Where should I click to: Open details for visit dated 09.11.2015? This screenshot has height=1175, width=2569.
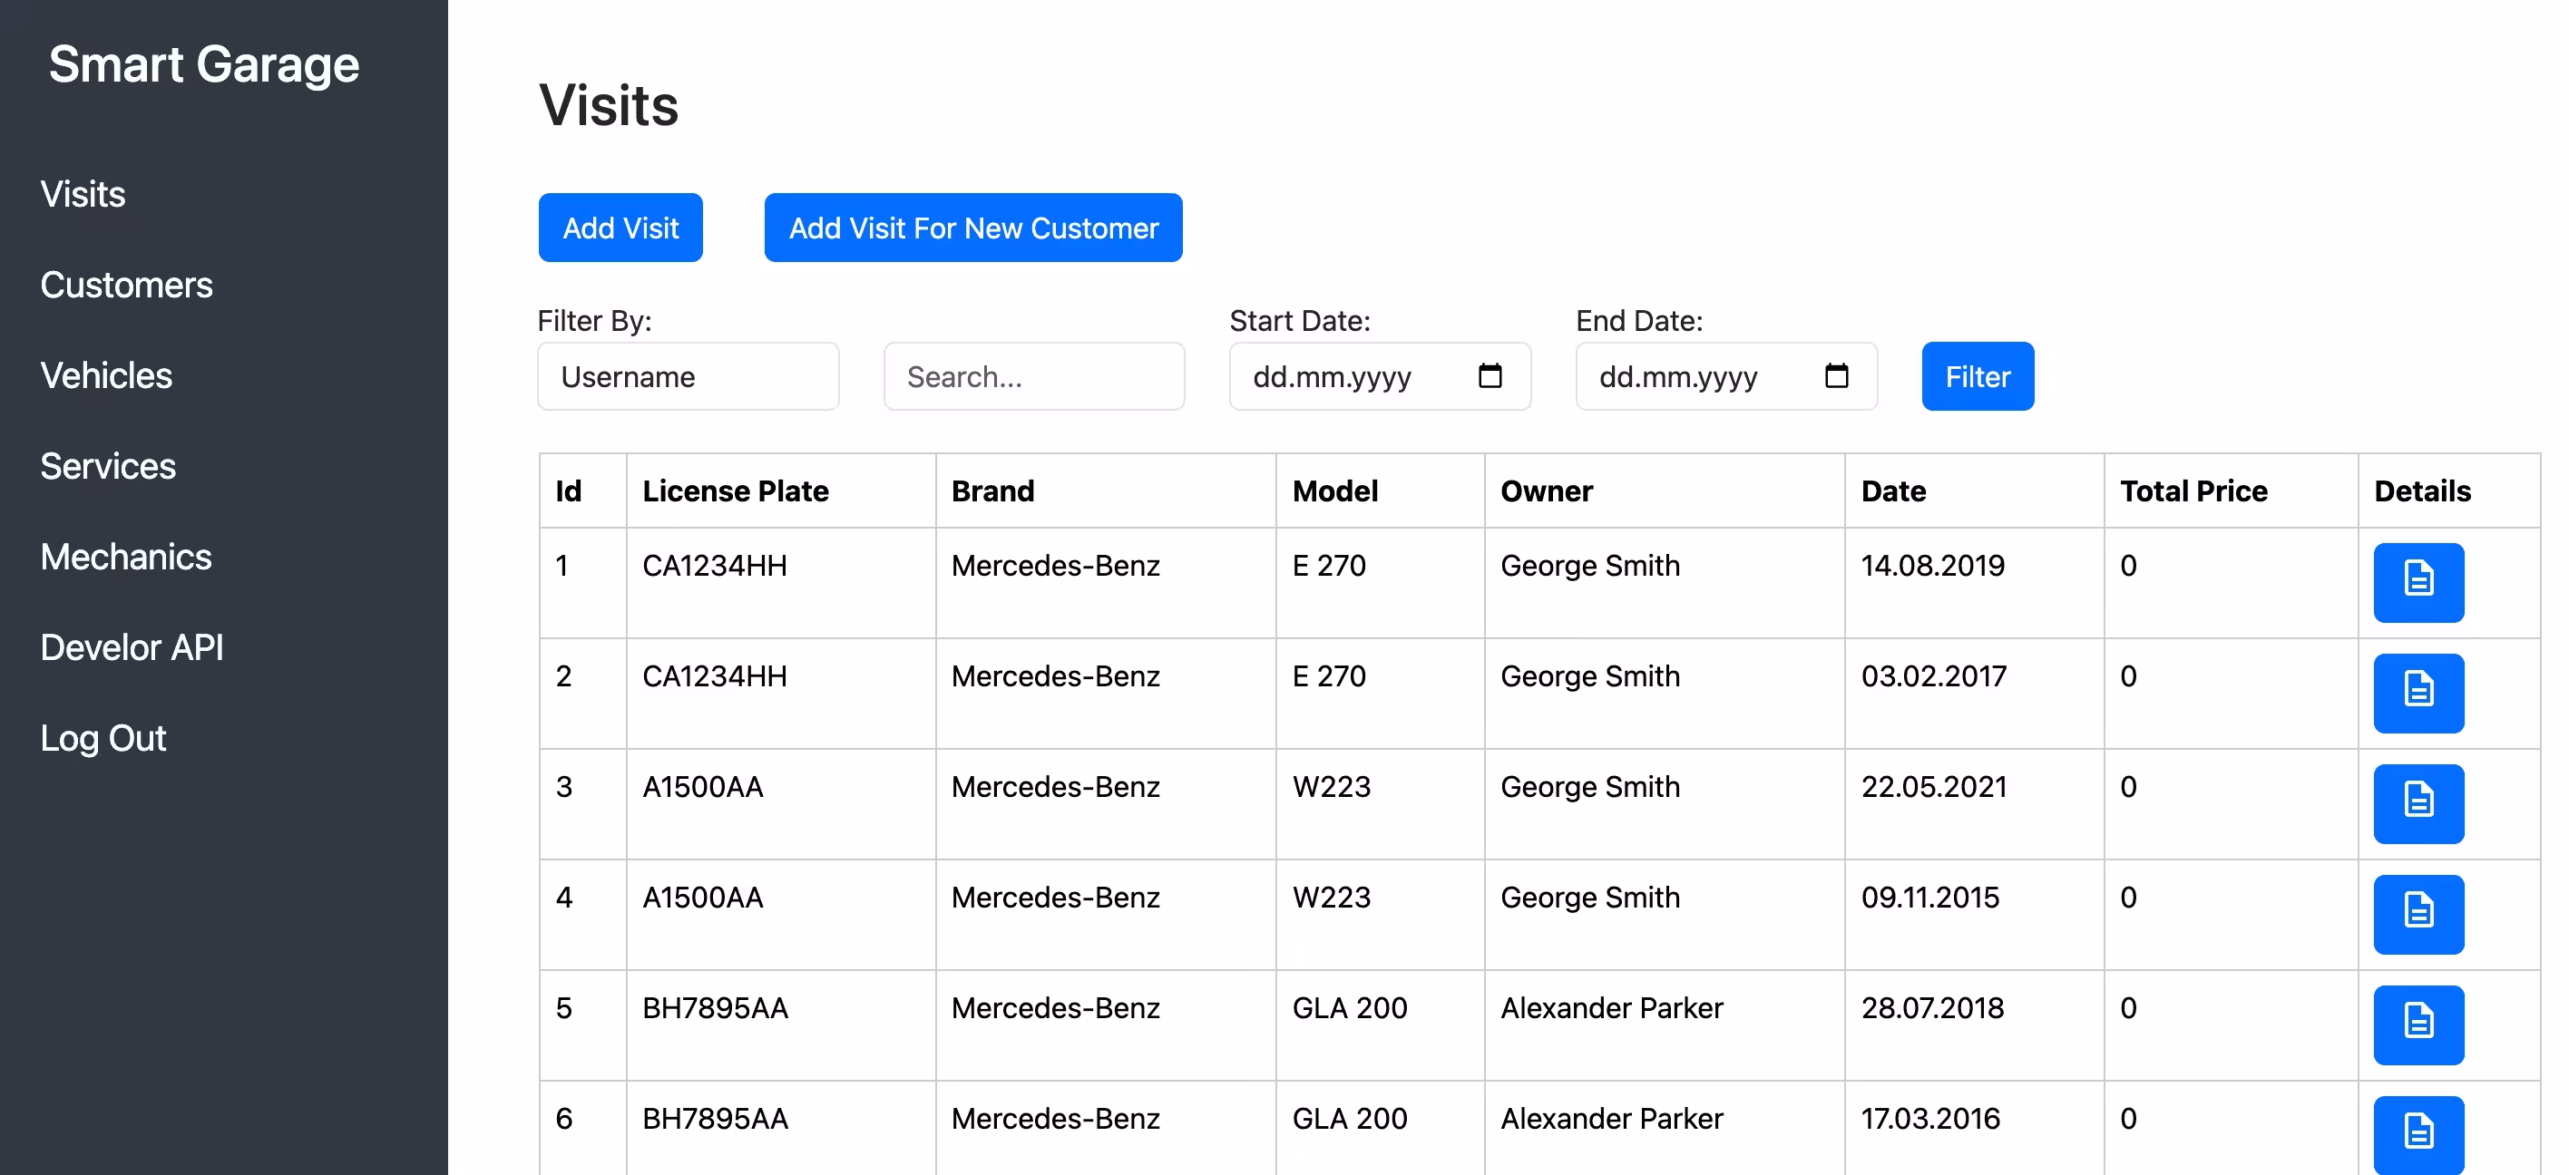pos(2418,914)
